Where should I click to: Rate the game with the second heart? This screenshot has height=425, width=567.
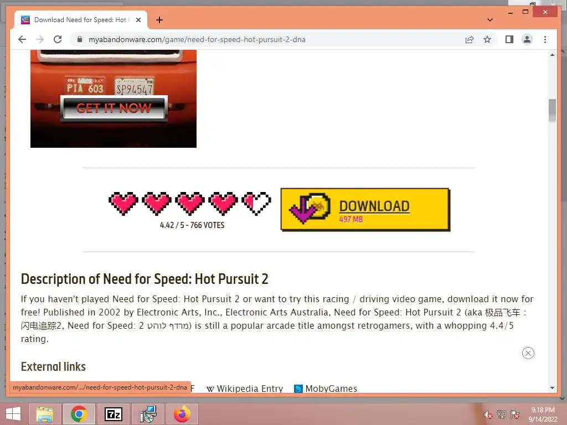pos(157,204)
